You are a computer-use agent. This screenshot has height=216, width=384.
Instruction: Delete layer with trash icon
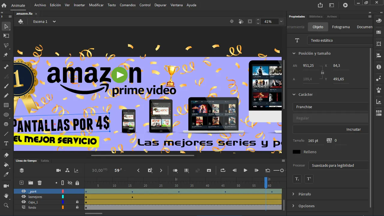pos(40,183)
